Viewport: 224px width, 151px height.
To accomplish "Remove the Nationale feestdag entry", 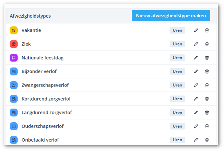I will click(207, 58).
